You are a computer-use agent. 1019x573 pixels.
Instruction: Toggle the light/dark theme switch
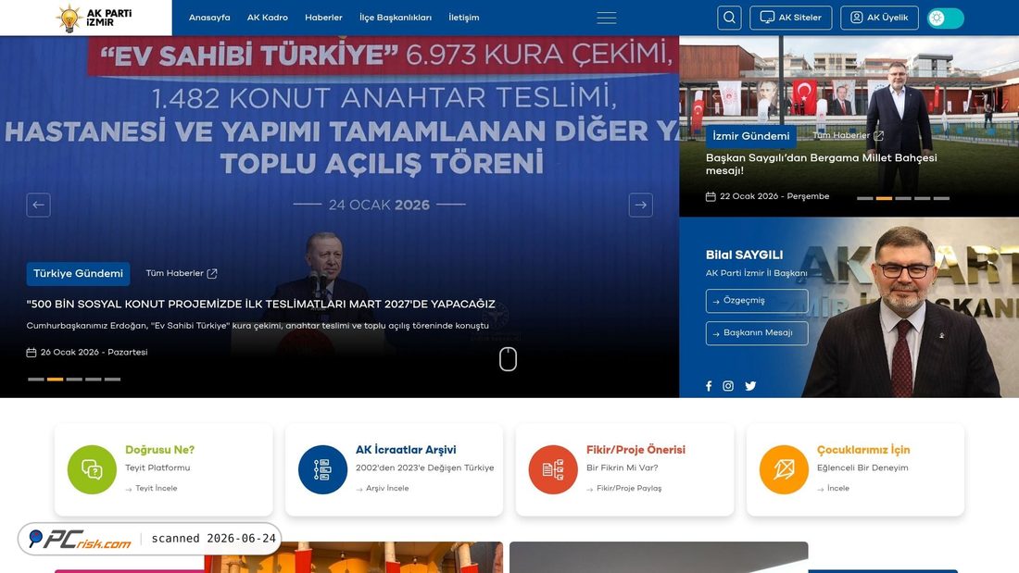click(x=946, y=18)
